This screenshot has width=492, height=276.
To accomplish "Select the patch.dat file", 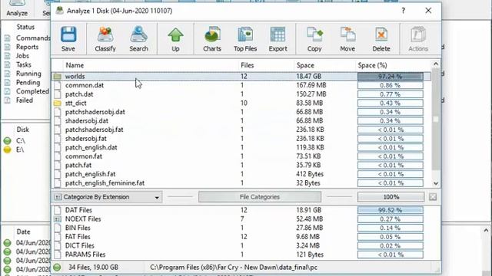I will [241, 94].
